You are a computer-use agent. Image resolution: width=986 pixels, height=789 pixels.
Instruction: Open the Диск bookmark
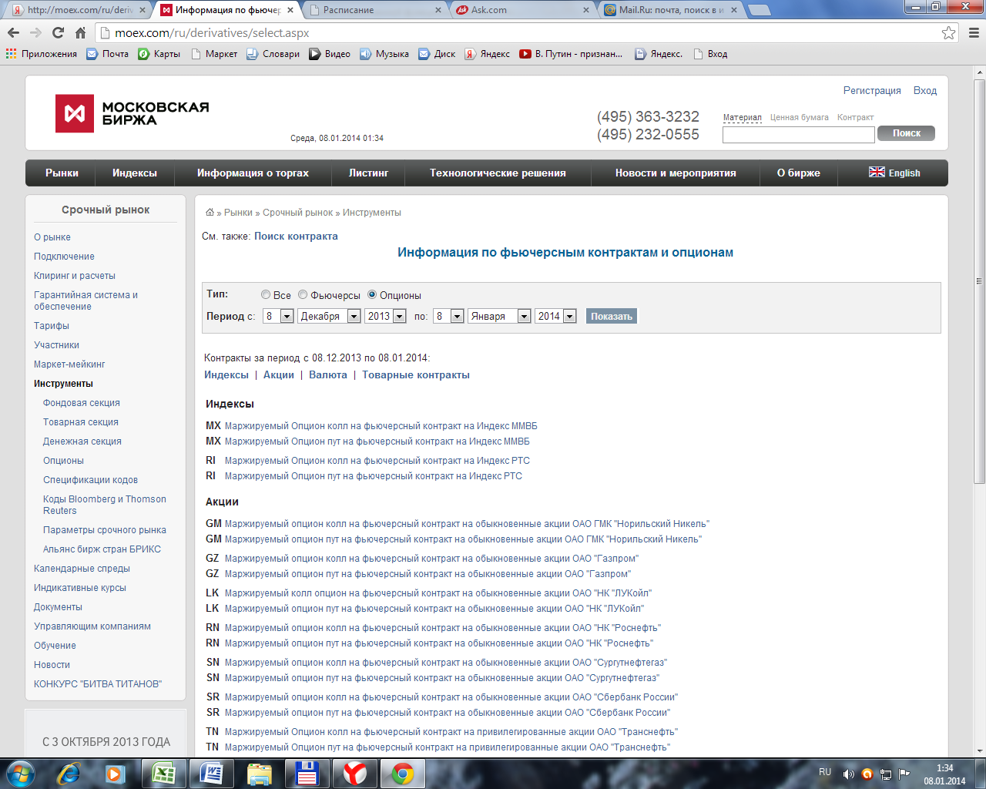pyautogui.click(x=437, y=54)
